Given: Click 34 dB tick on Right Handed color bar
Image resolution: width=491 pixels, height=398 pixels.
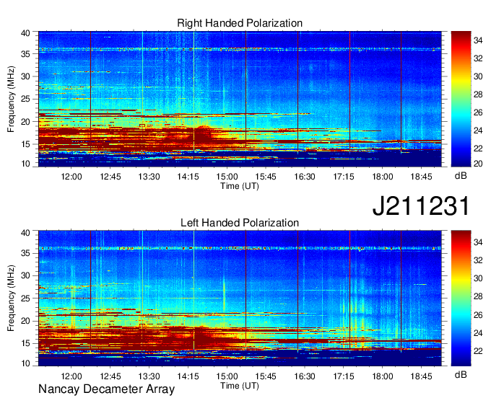Looking at the screenshot, I should tap(478, 40).
